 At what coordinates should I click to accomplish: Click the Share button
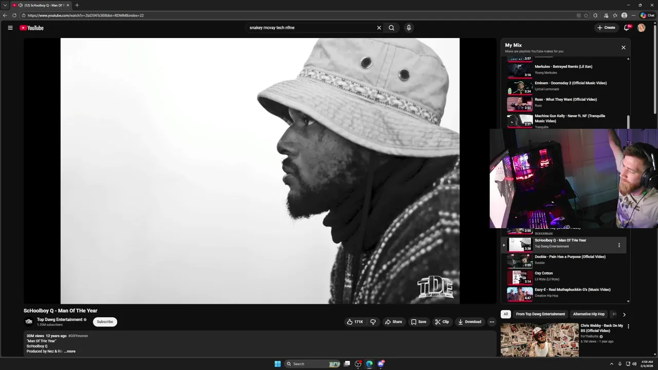(394, 322)
